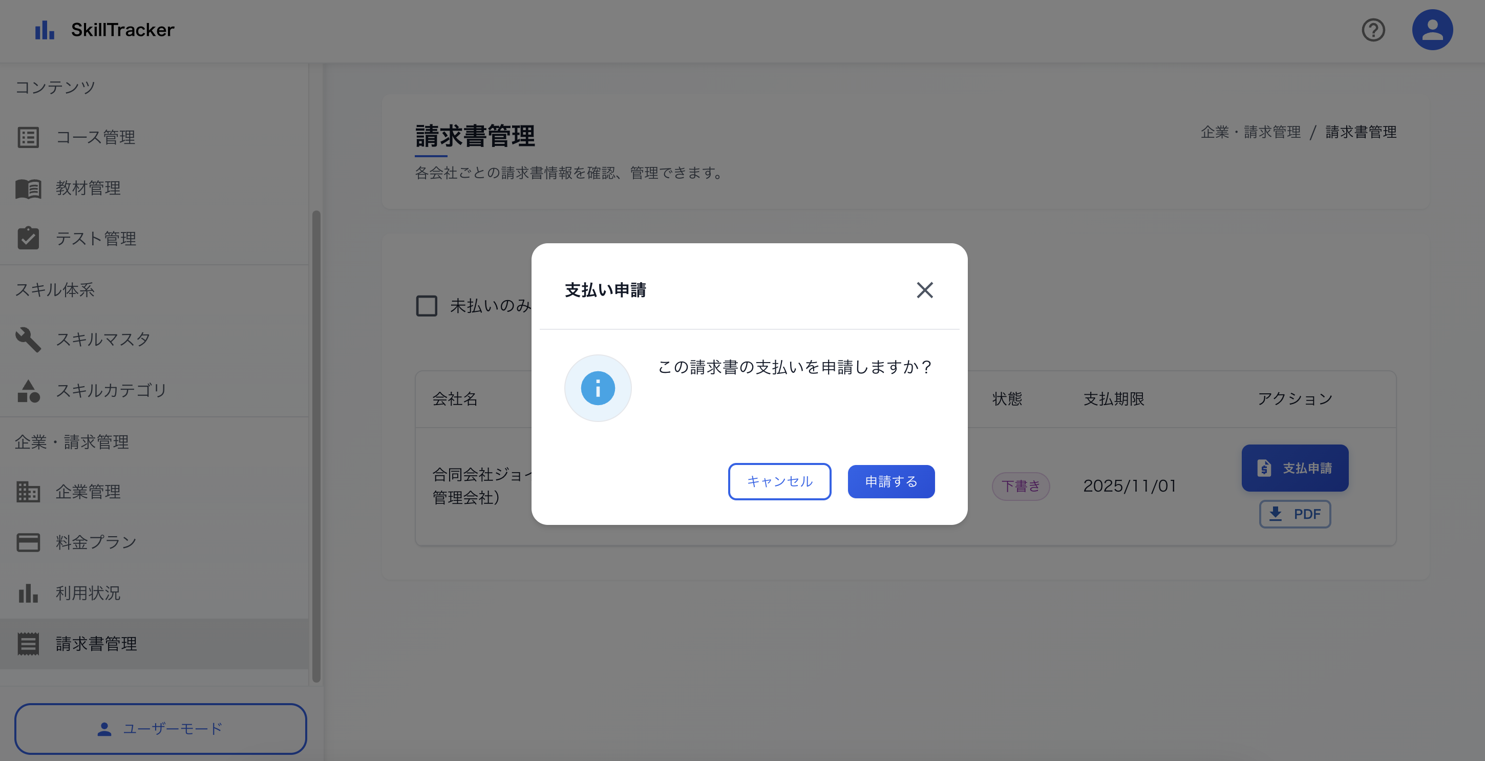This screenshot has width=1485, height=761.
Task: Open コース管理 from the sidebar icon
Action: 28,137
